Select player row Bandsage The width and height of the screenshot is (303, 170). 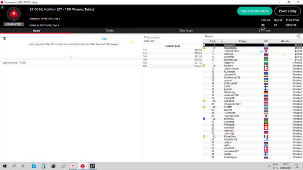(x=253, y=92)
